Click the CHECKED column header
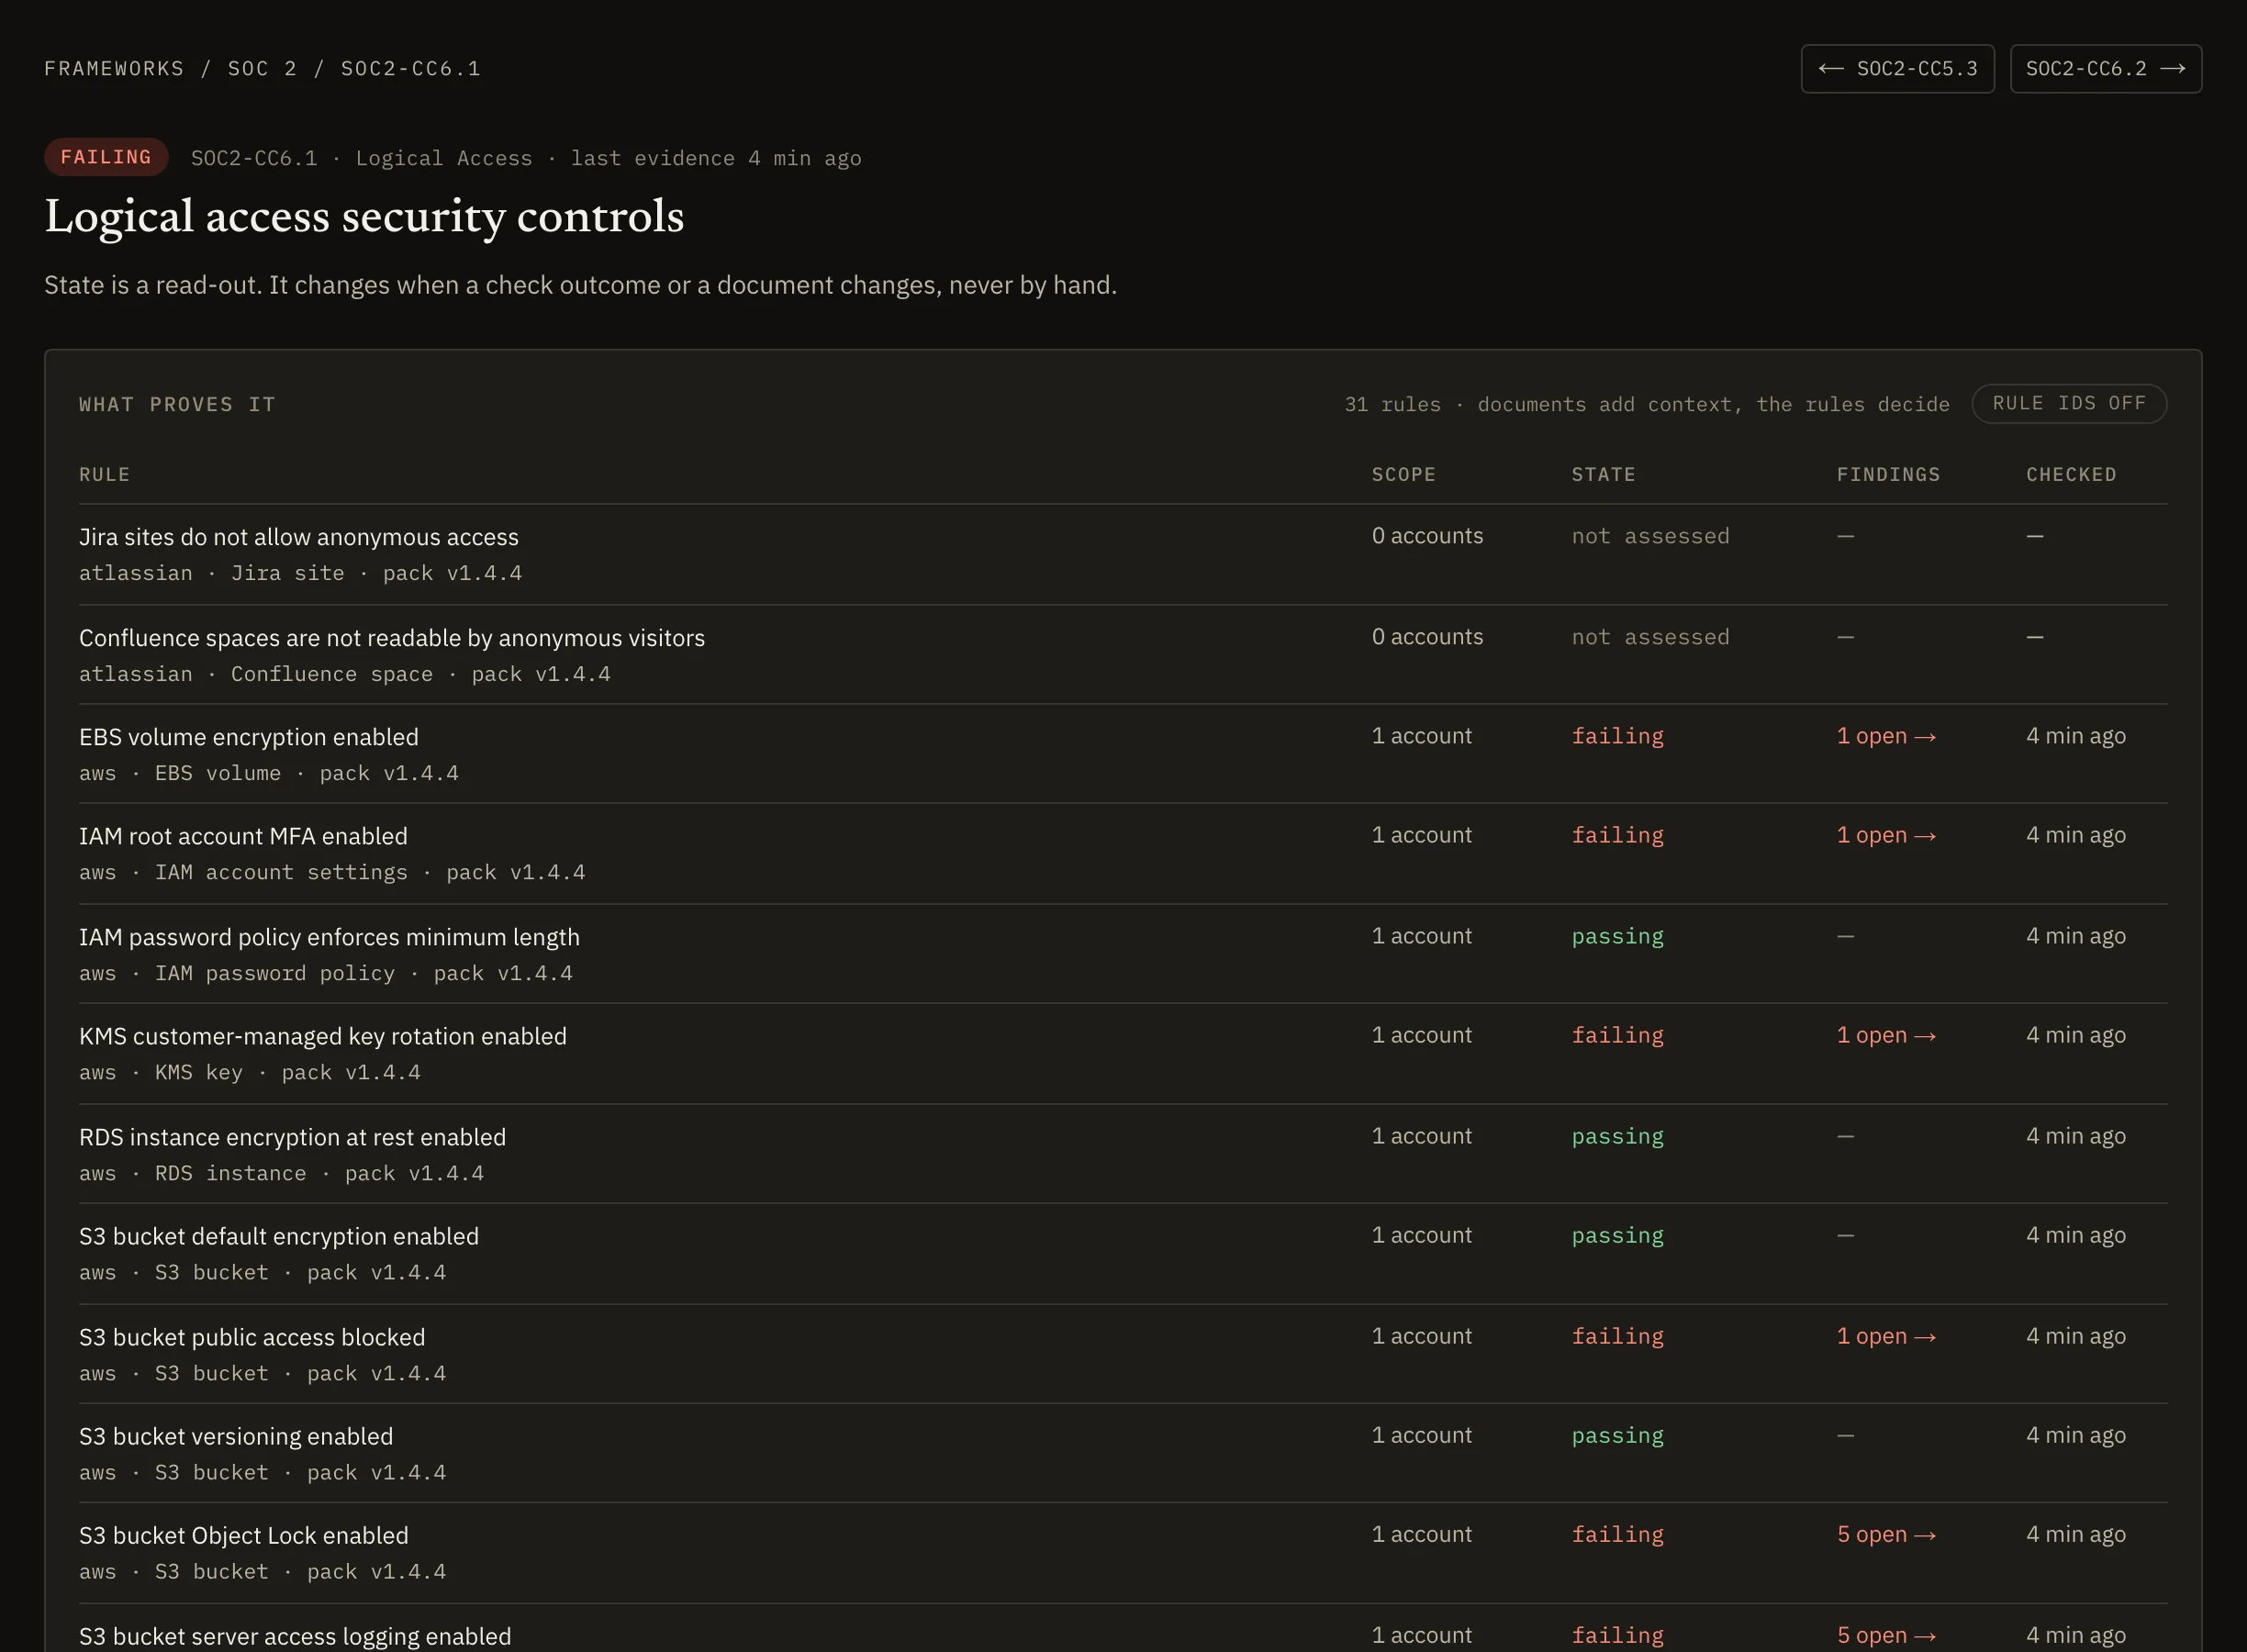Viewport: 2247px width, 1652px height. [2071, 474]
